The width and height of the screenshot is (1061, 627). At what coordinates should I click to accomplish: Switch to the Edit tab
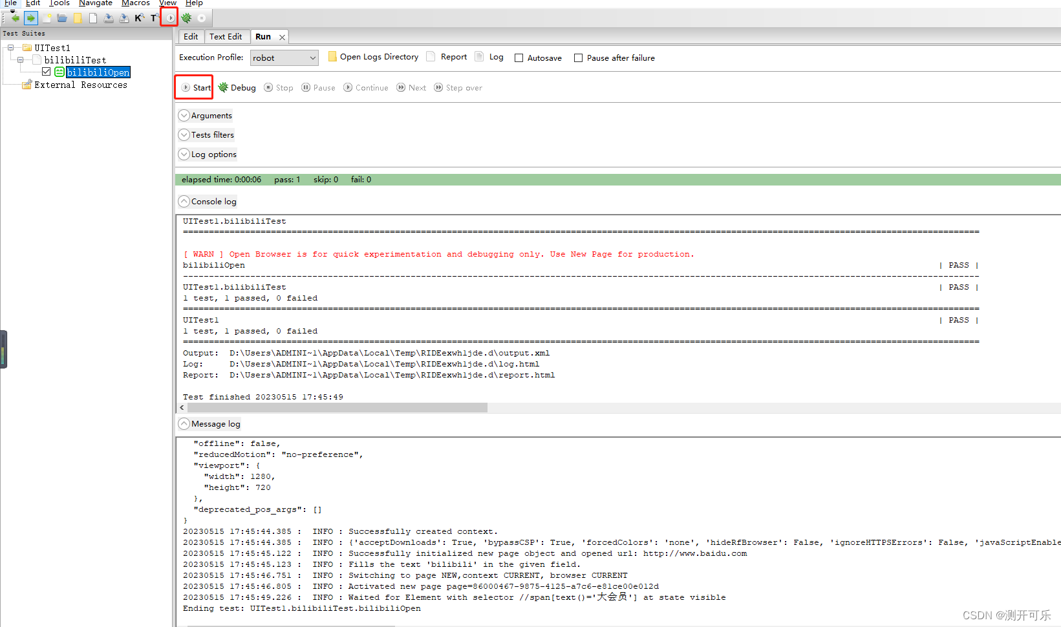pos(191,37)
